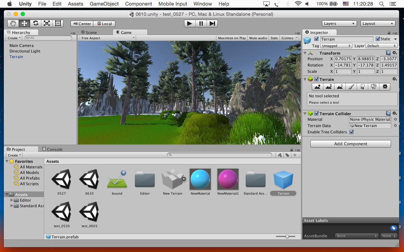404x252 pixels.
Task: Choose the Paint Texture brush tool
Action: pos(351,87)
